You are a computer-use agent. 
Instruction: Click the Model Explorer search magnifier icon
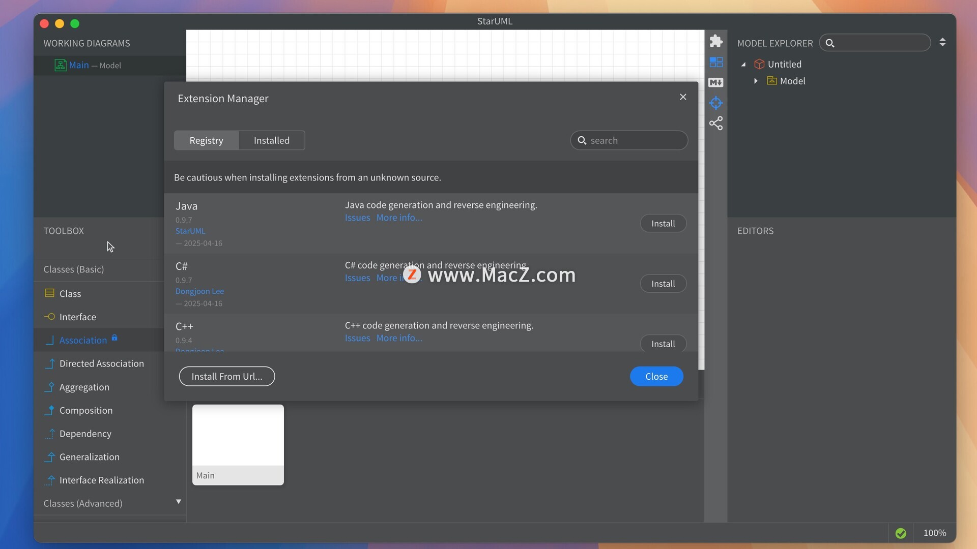click(830, 43)
